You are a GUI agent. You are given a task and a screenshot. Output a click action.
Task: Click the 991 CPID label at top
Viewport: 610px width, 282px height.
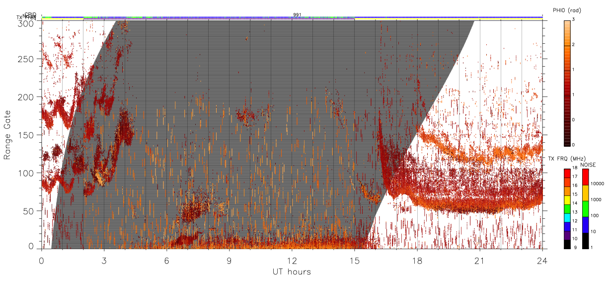tap(297, 15)
